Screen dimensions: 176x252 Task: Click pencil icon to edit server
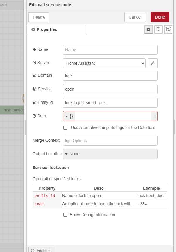point(153,63)
